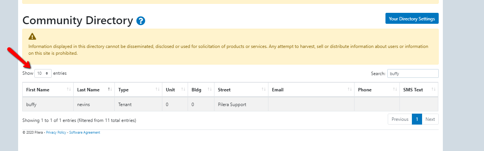Sort by Street column arrows
Image resolution: width=484 pixels, height=151 pixels.
tap(263, 89)
